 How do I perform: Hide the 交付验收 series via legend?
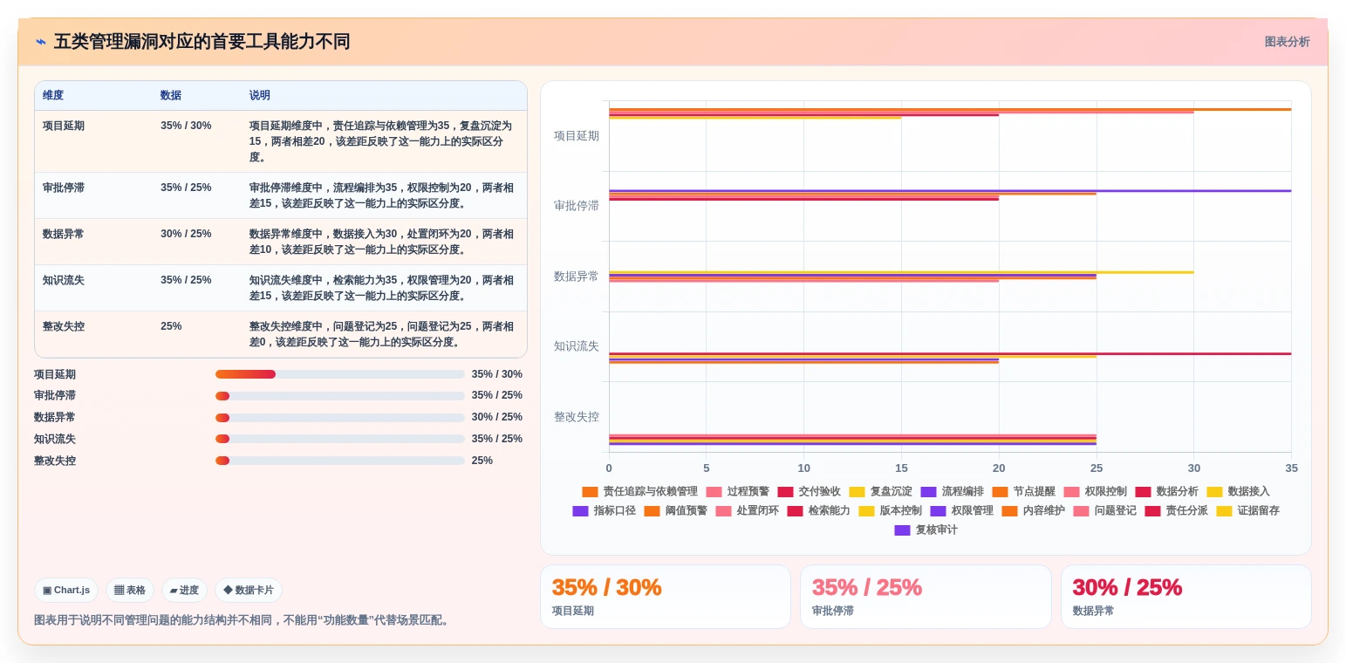pyautogui.click(x=809, y=492)
